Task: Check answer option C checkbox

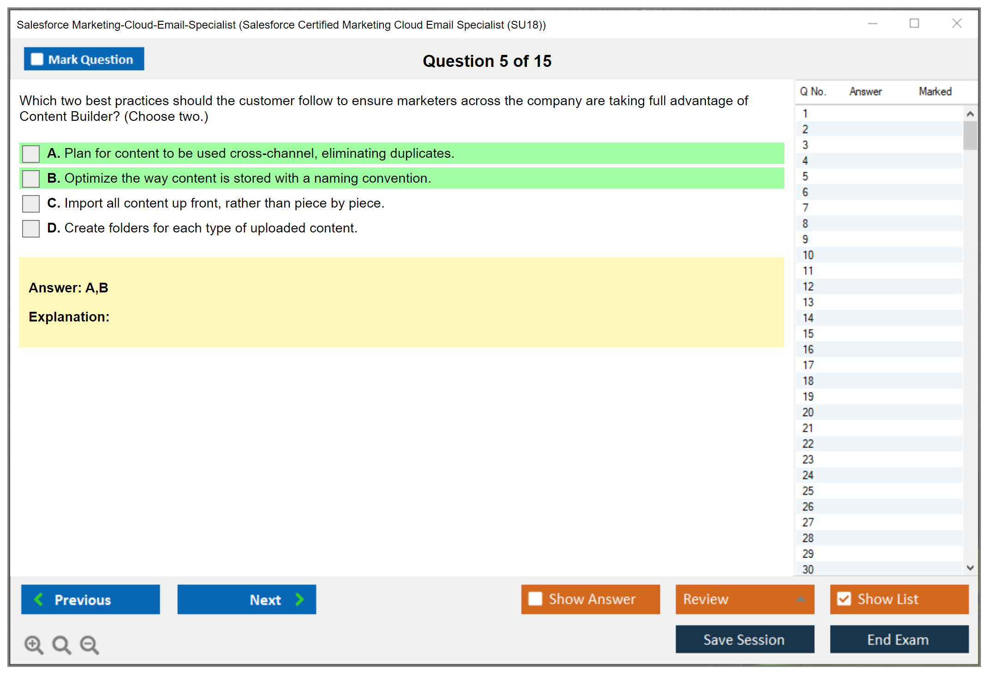Action: (x=31, y=203)
